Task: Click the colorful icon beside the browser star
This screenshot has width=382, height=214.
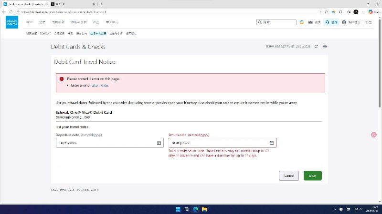Action: [333, 11]
